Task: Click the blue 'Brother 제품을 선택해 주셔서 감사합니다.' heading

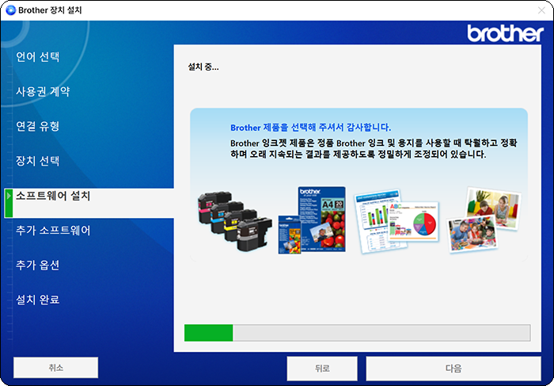Action: coord(310,128)
